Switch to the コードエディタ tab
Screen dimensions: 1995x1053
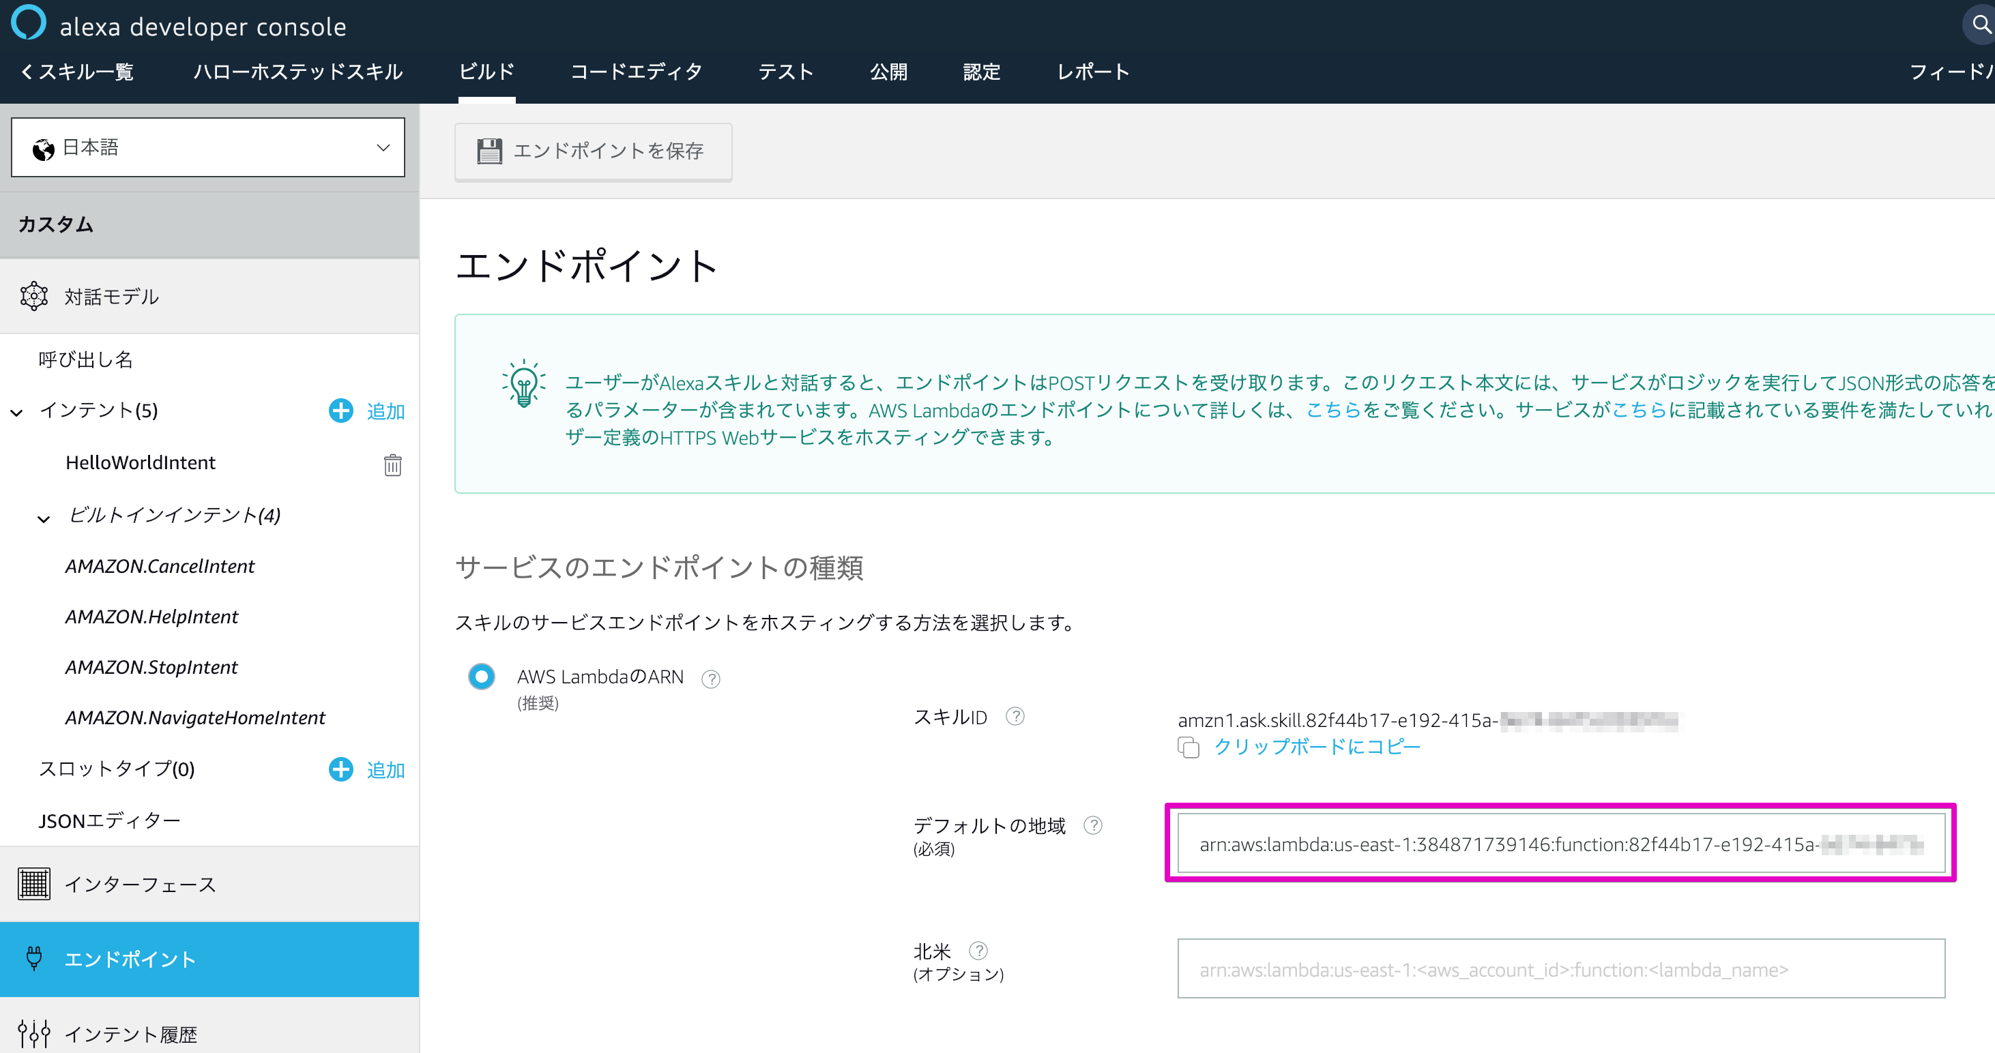636,72
